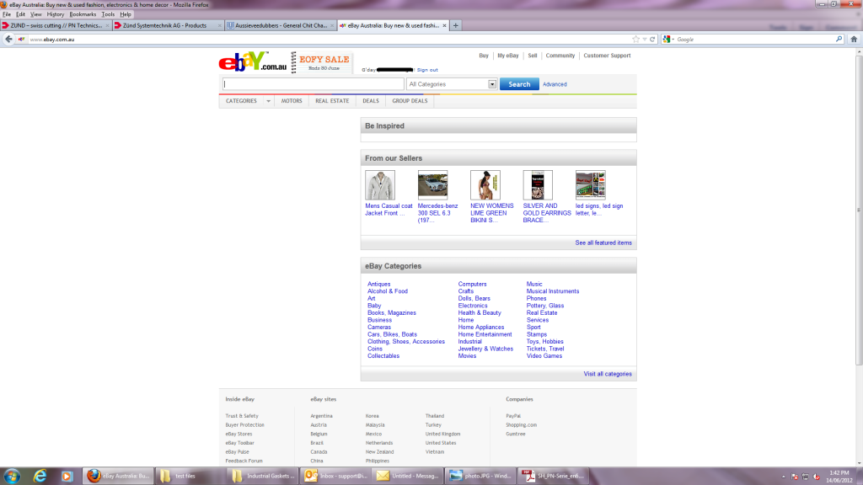Open Silver and Gold Earrings thumbnail
The image size is (863, 485).
[x=538, y=184]
